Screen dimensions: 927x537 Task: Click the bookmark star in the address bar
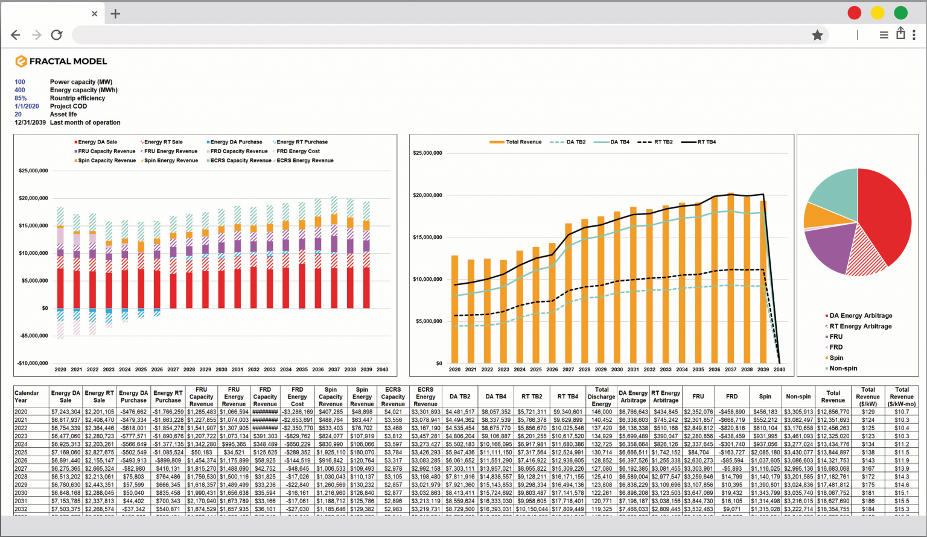point(818,36)
